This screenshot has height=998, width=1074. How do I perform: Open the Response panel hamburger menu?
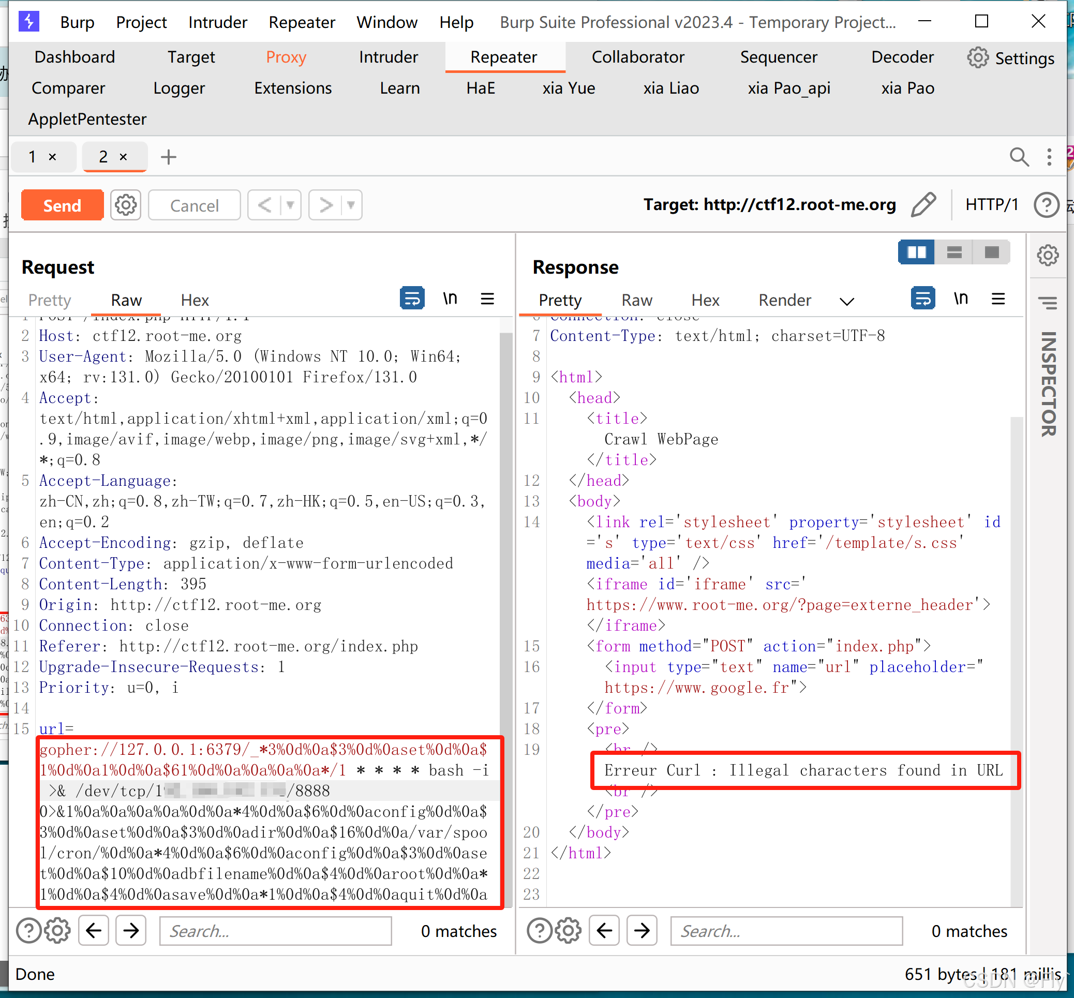(998, 299)
